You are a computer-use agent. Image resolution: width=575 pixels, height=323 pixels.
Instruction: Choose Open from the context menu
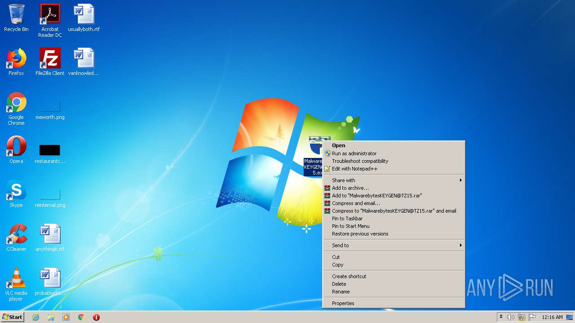point(394,145)
